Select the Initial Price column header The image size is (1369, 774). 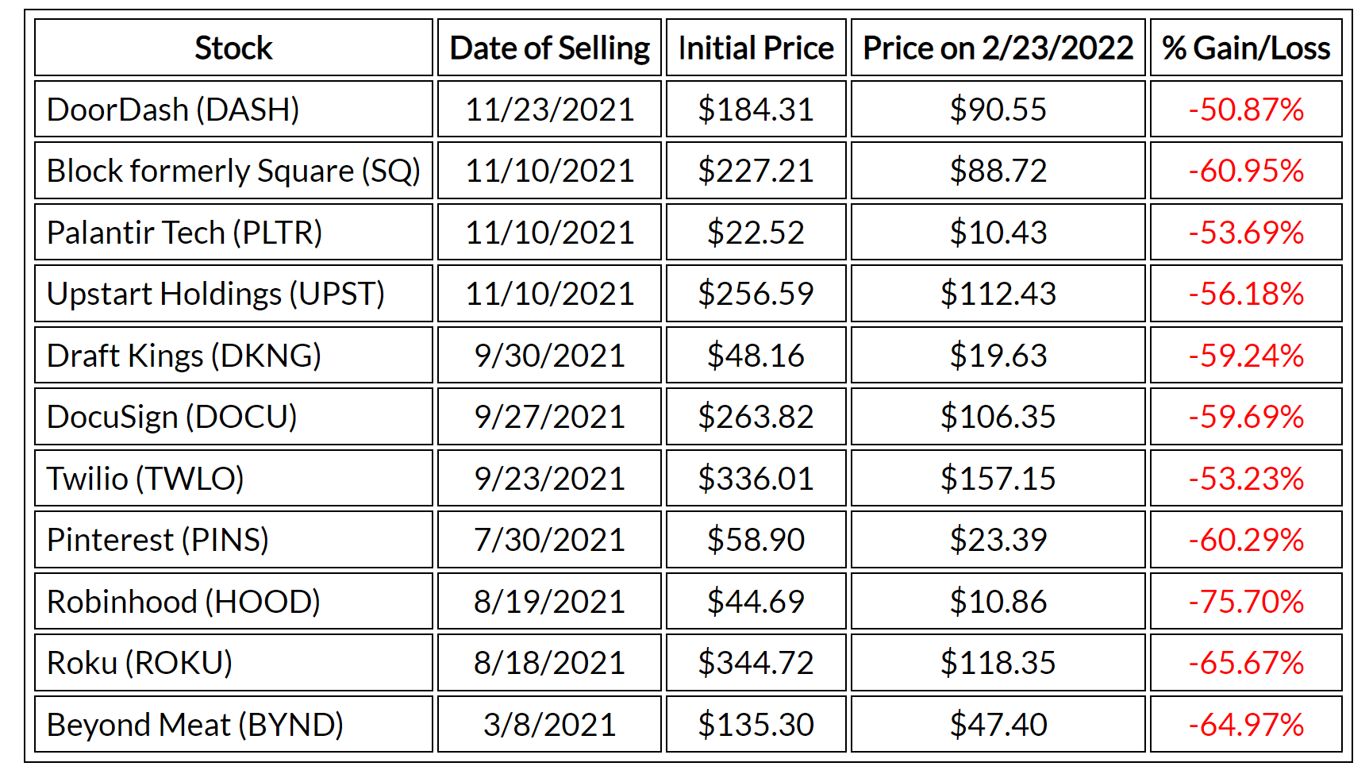click(756, 48)
